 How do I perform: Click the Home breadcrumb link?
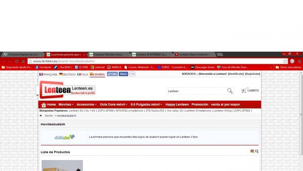[49, 116]
